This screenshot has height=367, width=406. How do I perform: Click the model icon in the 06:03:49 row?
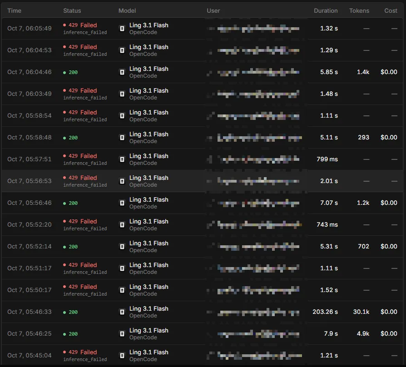122,94
